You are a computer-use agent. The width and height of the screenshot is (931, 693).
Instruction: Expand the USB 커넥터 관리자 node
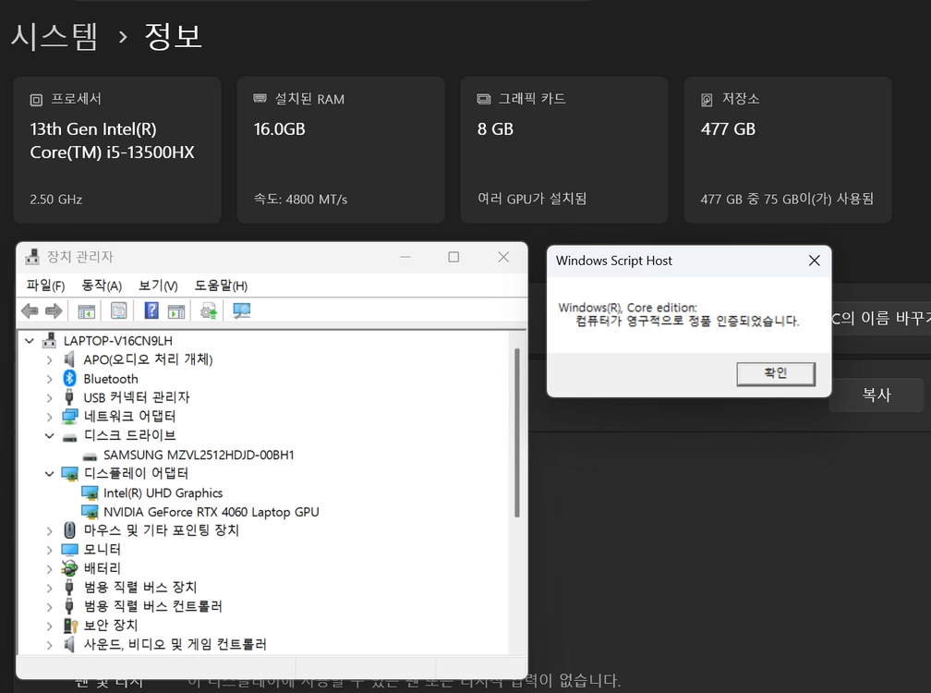click(49, 398)
